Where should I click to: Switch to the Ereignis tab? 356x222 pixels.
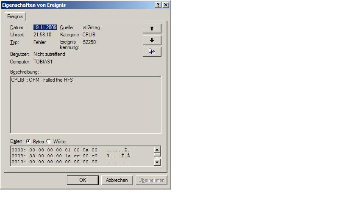point(15,16)
